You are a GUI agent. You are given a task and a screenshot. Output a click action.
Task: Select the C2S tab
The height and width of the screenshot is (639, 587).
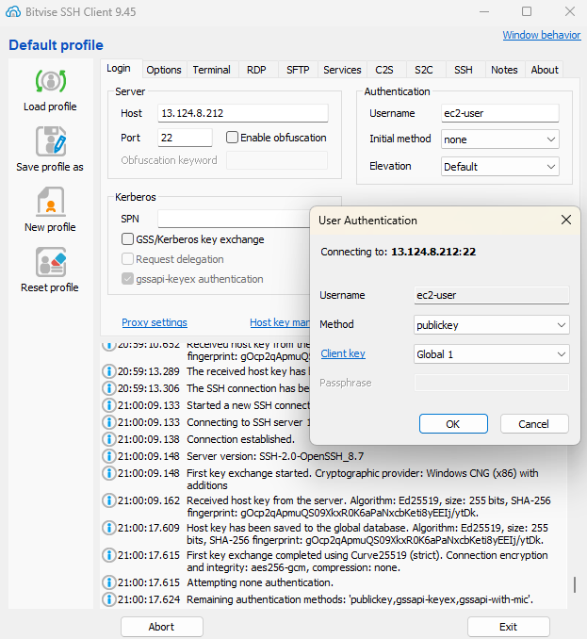[384, 70]
